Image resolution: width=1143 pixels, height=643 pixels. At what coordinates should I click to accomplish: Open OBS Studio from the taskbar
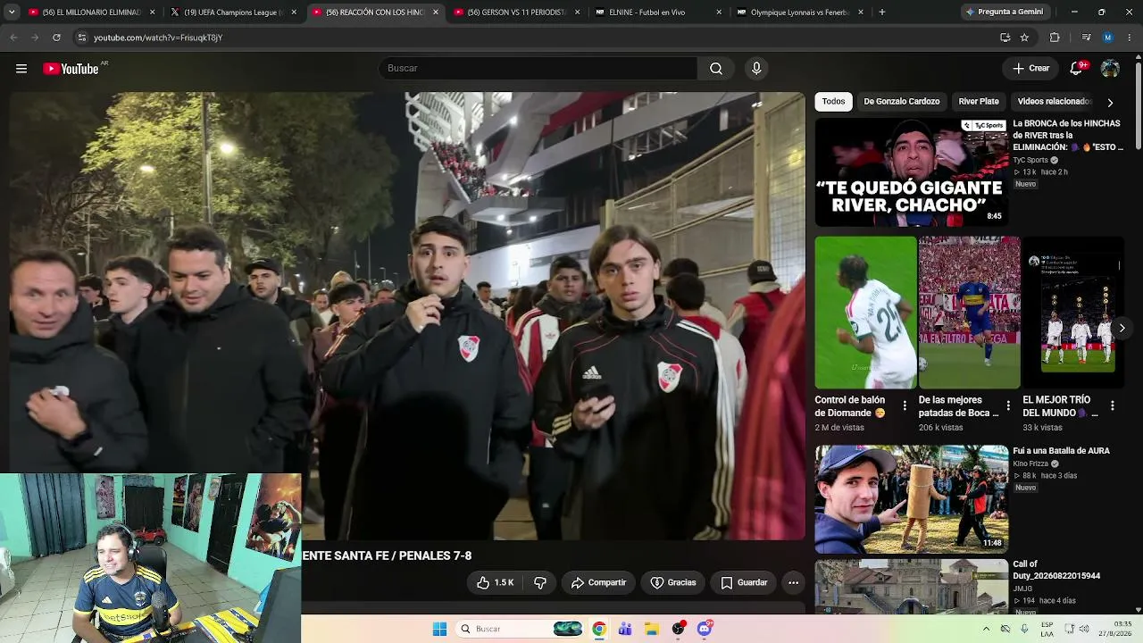tap(679, 629)
